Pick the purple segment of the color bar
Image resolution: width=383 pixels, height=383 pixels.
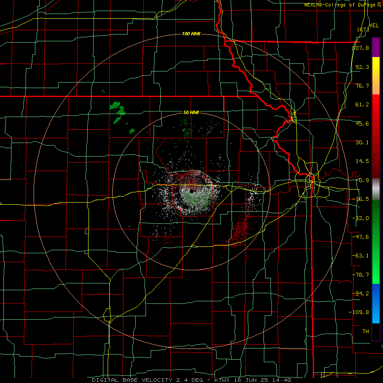pyautogui.click(x=376, y=47)
